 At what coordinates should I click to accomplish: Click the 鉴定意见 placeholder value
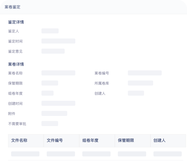tap(53, 51)
